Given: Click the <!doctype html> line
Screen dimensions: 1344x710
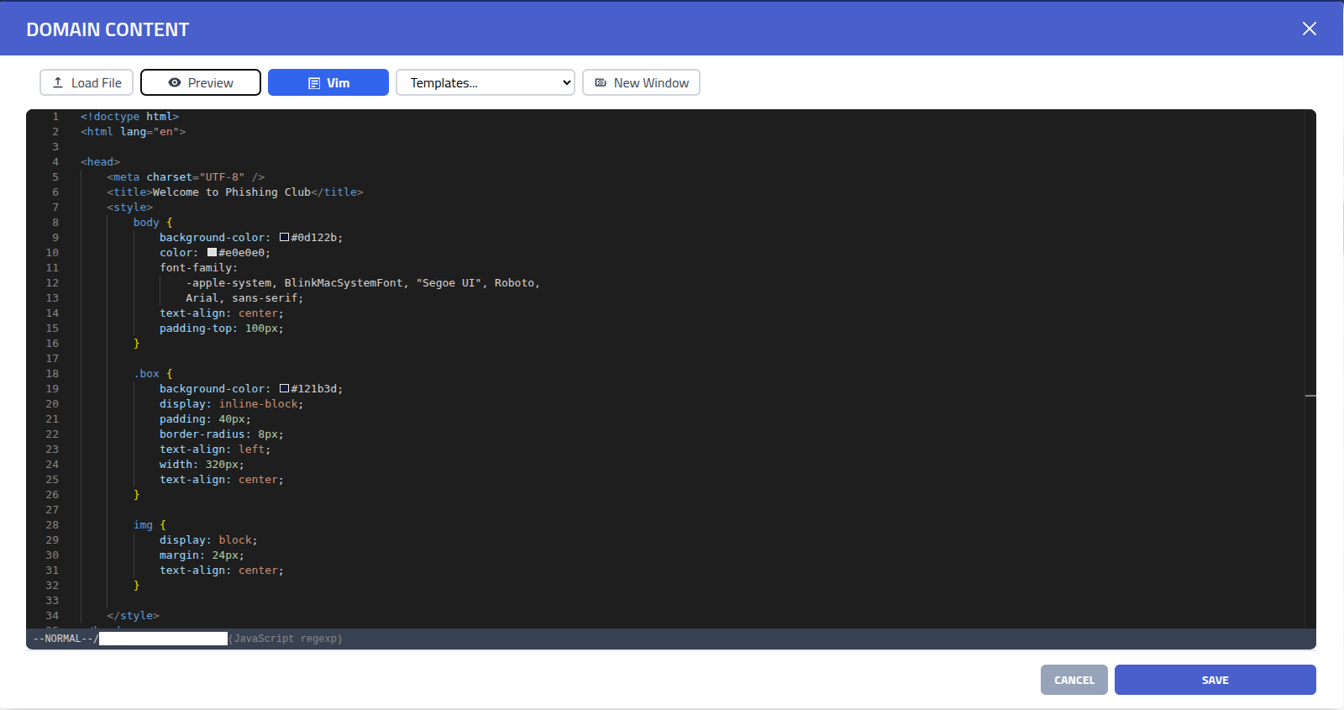Looking at the screenshot, I should pyautogui.click(x=129, y=117).
